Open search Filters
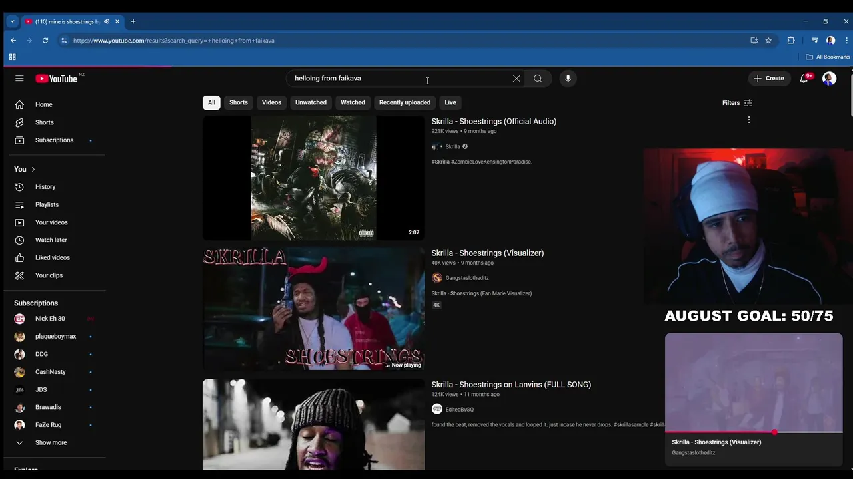 pyautogui.click(x=737, y=103)
